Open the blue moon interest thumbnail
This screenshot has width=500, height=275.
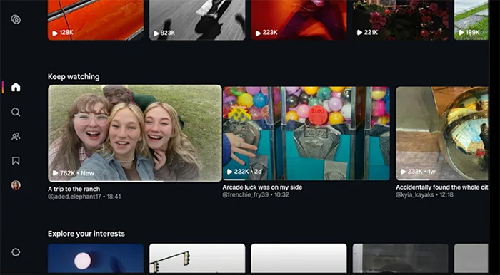click(x=96, y=258)
